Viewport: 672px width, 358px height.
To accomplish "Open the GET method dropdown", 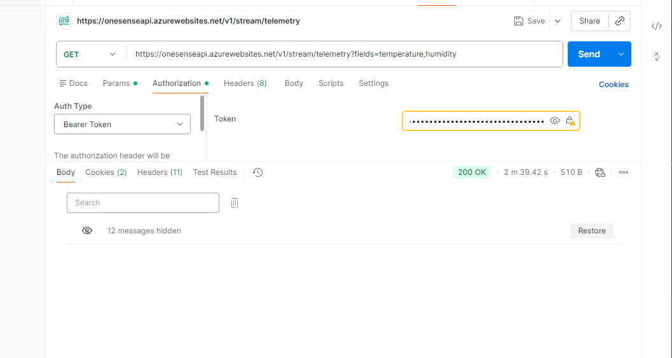I will (90, 55).
